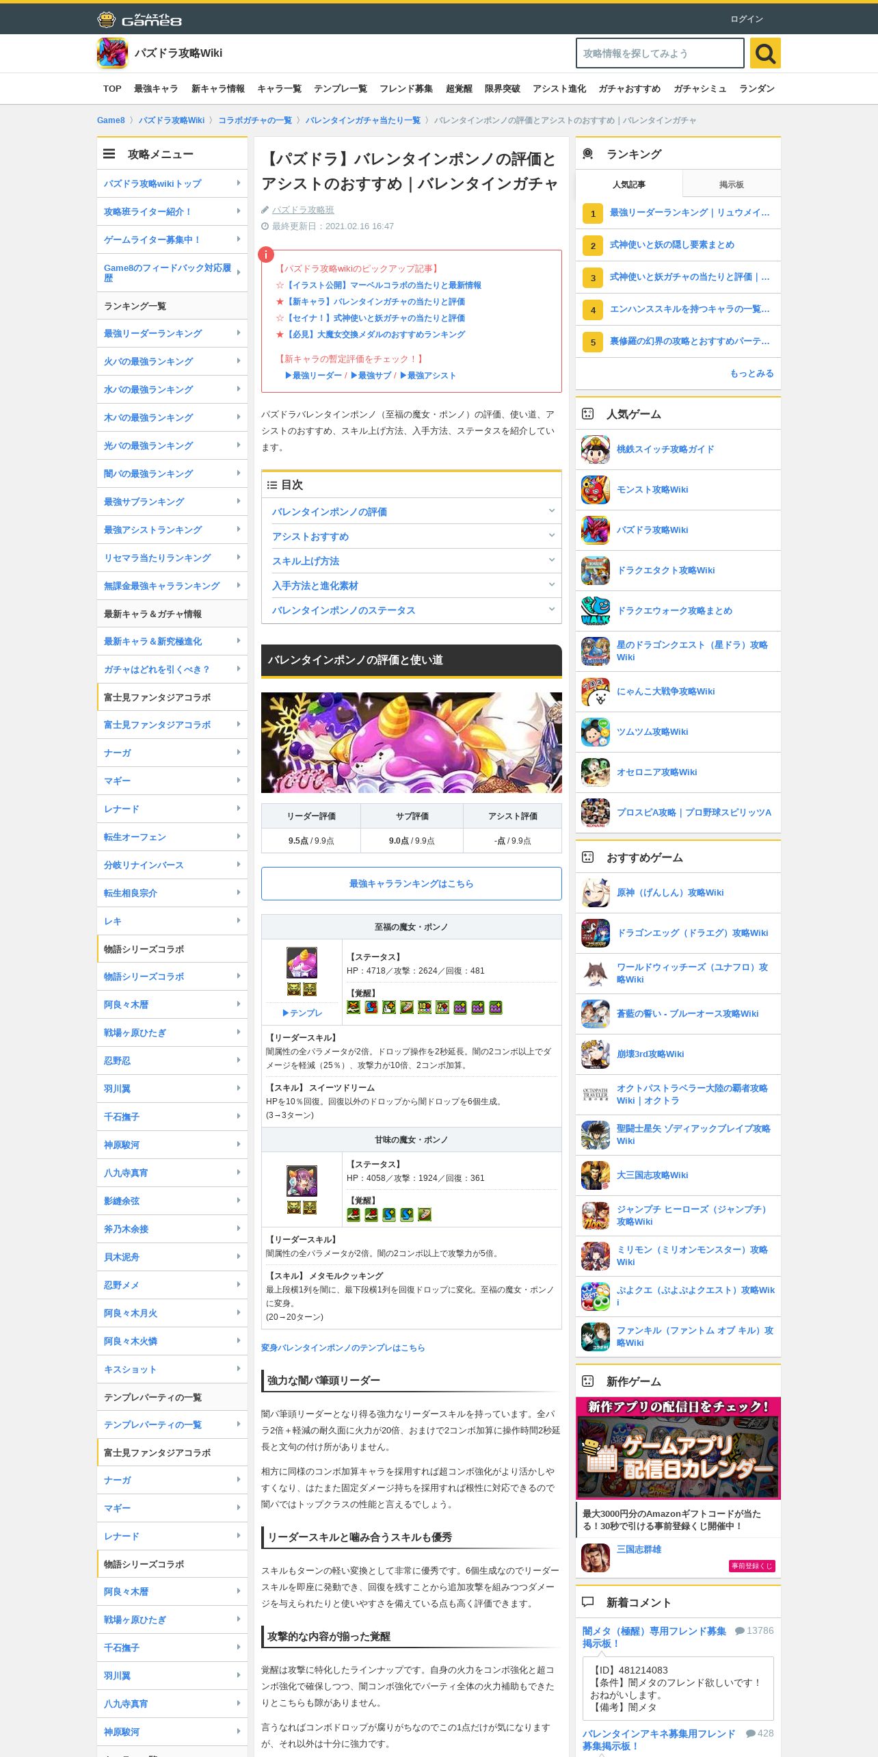Screen dimensions: 878x1757
Task: Click the 攻略情報を探してみよう search field
Action: 660,53
